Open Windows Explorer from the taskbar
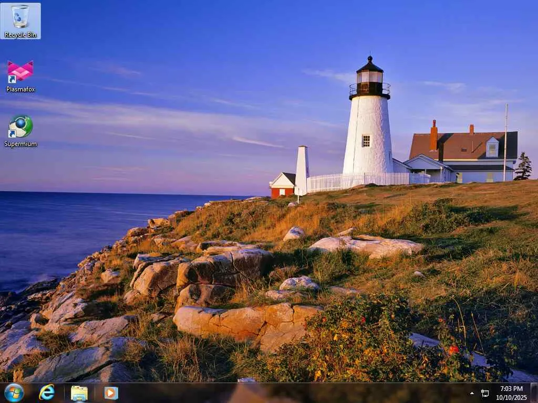This screenshot has height=403, width=538. [79, 393]
